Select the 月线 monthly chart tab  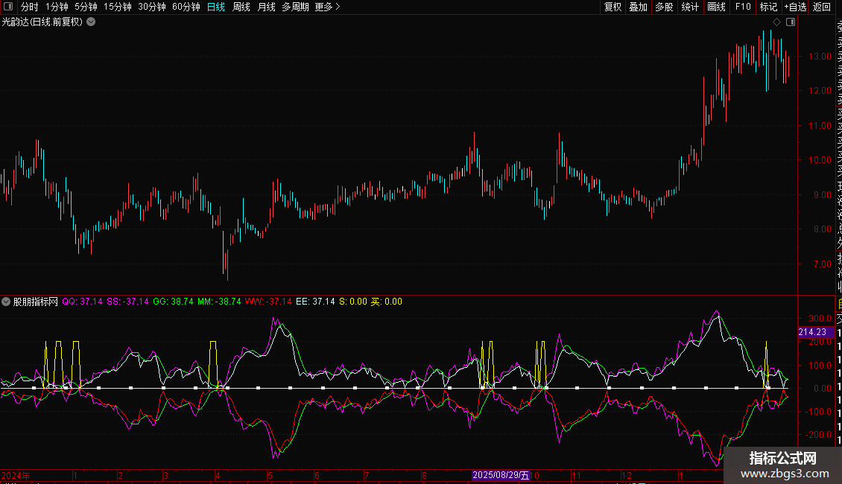[266, 7]
